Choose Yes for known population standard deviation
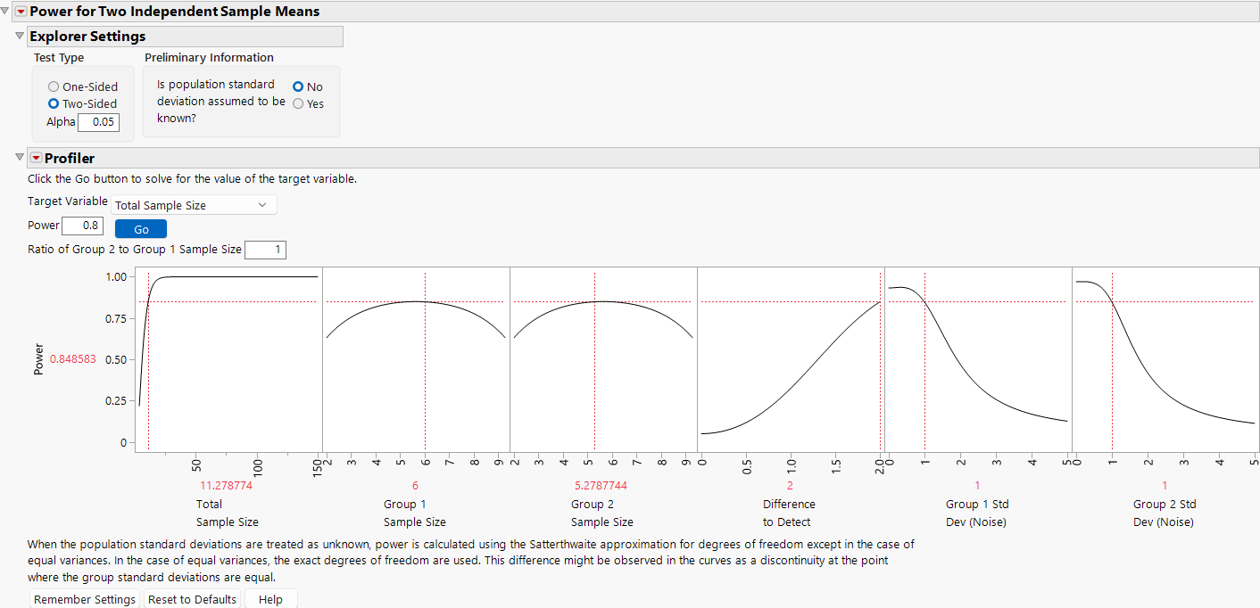The width and height of the screenshot is (1260, 608). (x=297, y=103)
